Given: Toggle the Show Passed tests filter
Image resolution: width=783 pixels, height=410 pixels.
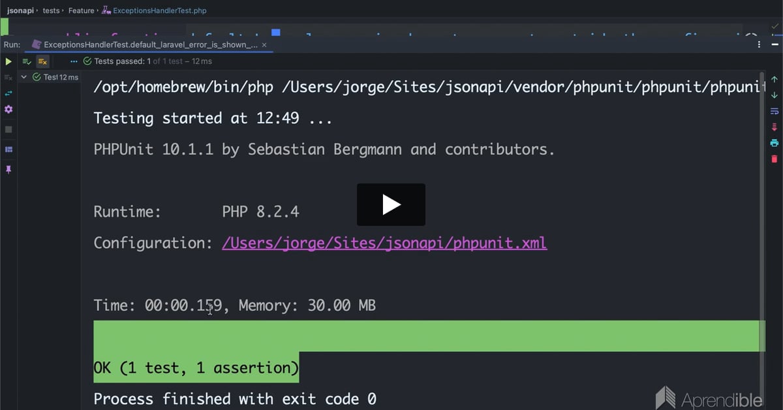Looking at the screenshot, I should pyautogui.click(x=27, y=61).
